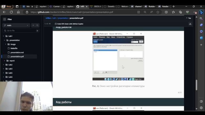
Task: Add this page to favorites star
Action: pyautogui.click(x=158, y=12)
